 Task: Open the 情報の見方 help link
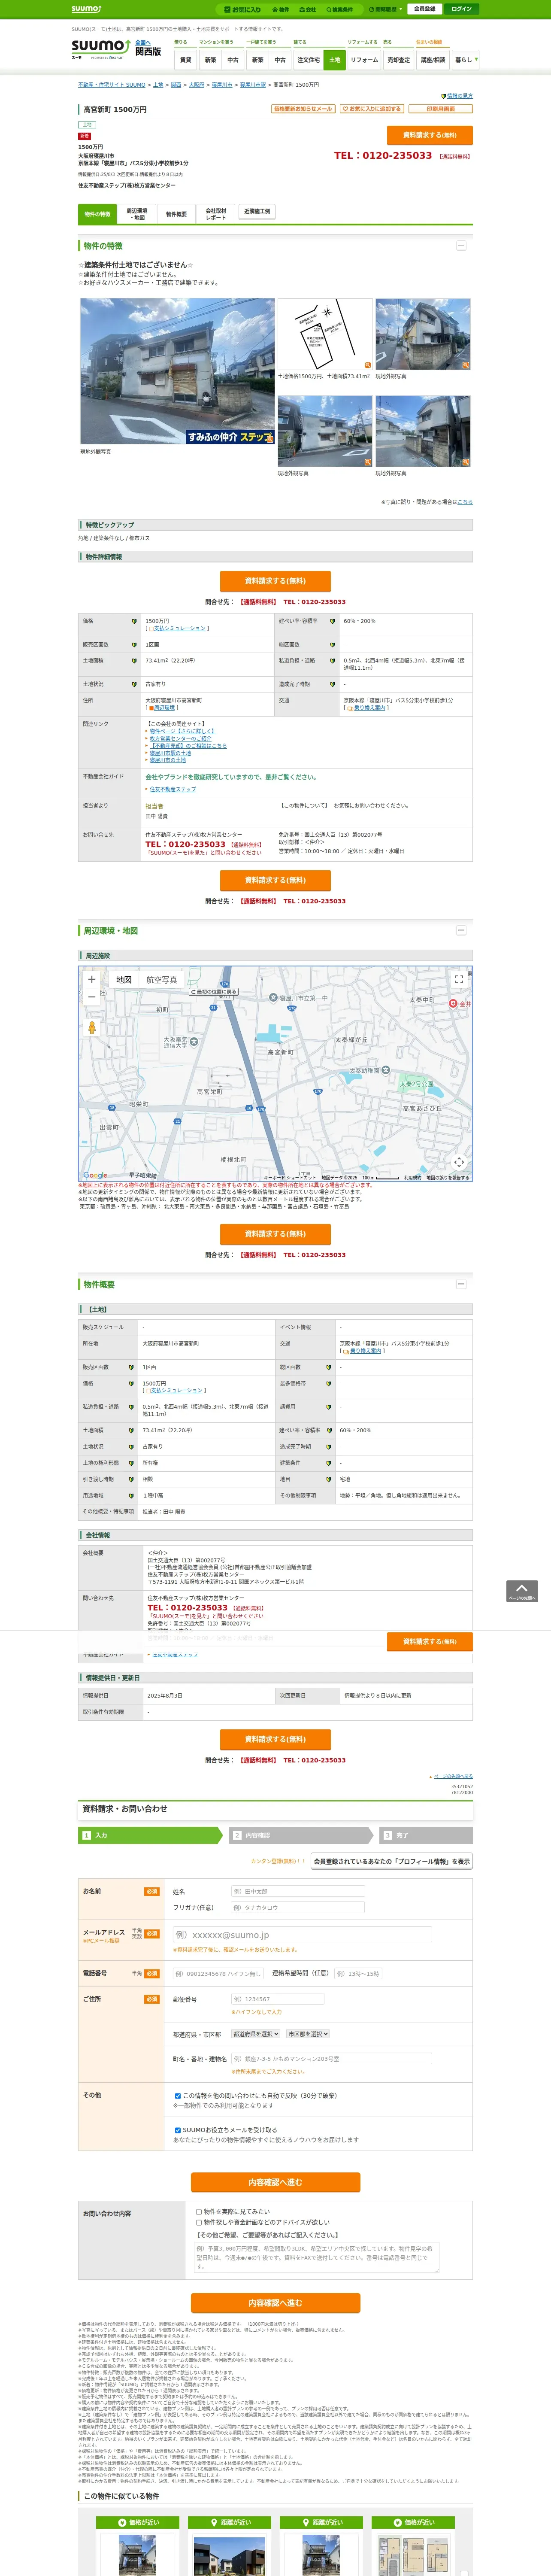coord(459,96)
